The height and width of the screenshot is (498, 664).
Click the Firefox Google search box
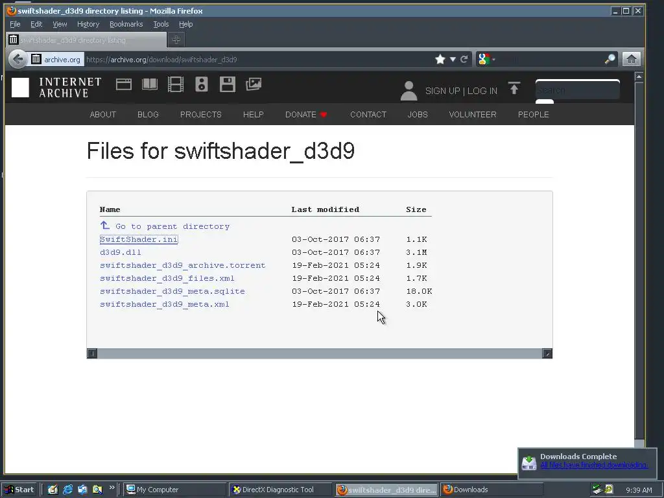coord(550,59)
